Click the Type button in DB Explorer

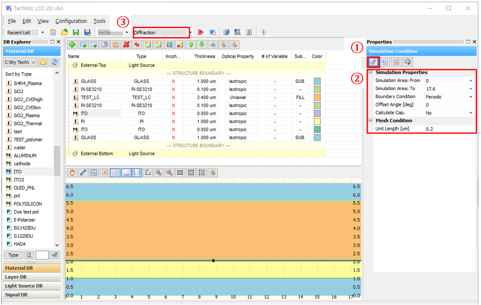tap(13, 255)
